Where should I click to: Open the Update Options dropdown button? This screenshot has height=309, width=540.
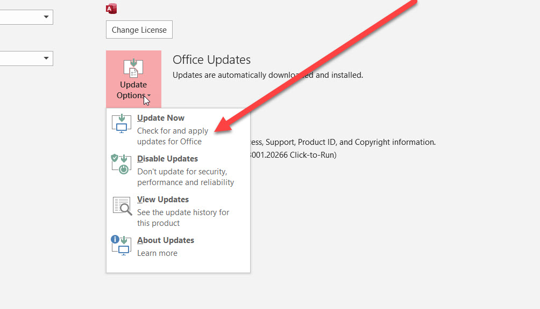pos(133,79)
